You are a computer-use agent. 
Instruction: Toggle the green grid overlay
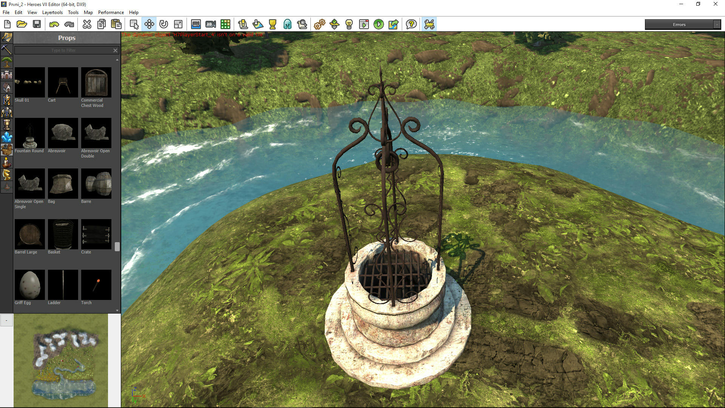(x=225, y=25)
